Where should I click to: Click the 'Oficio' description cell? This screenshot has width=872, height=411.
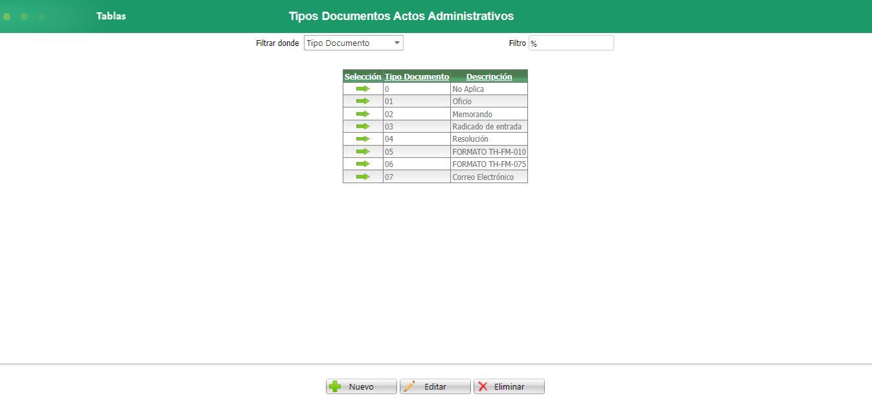pyautogui.click(x=489, y=102)
